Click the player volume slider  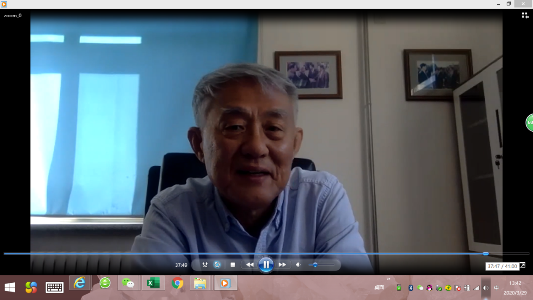pos(322,265)
